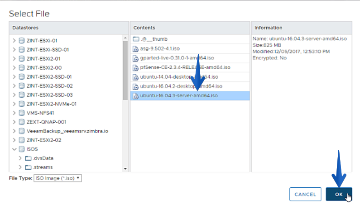360x209 pixels.
Task: Click the pfSense-CE iso file icon
Action: pos(136,68)
